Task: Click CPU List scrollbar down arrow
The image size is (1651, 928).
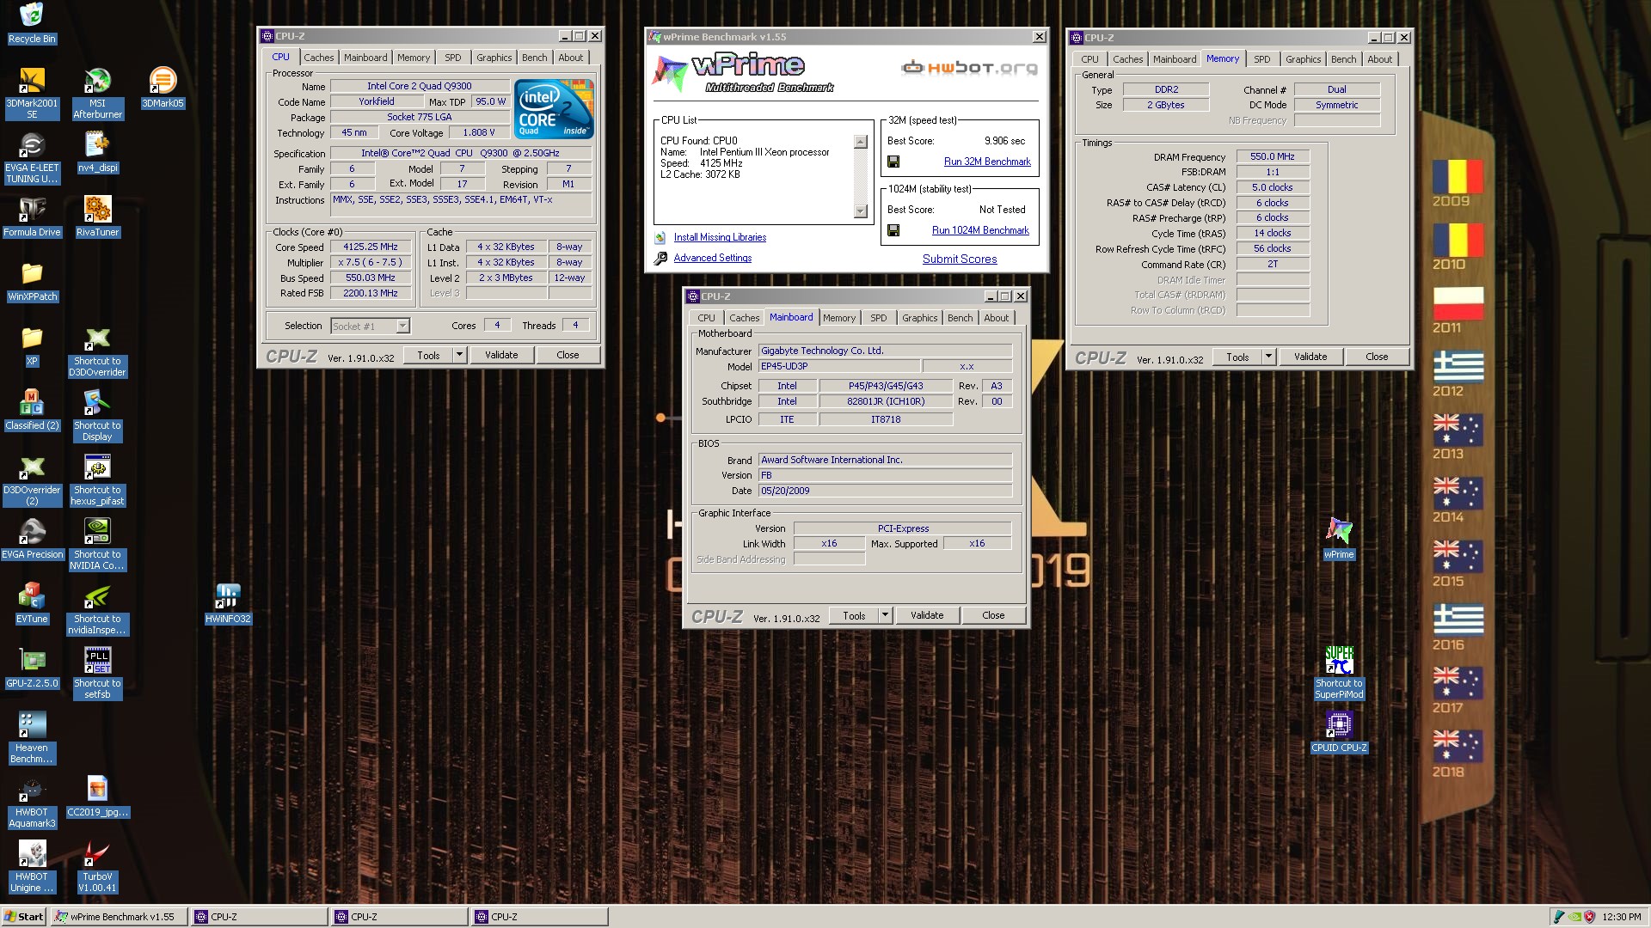Action: 861,211
